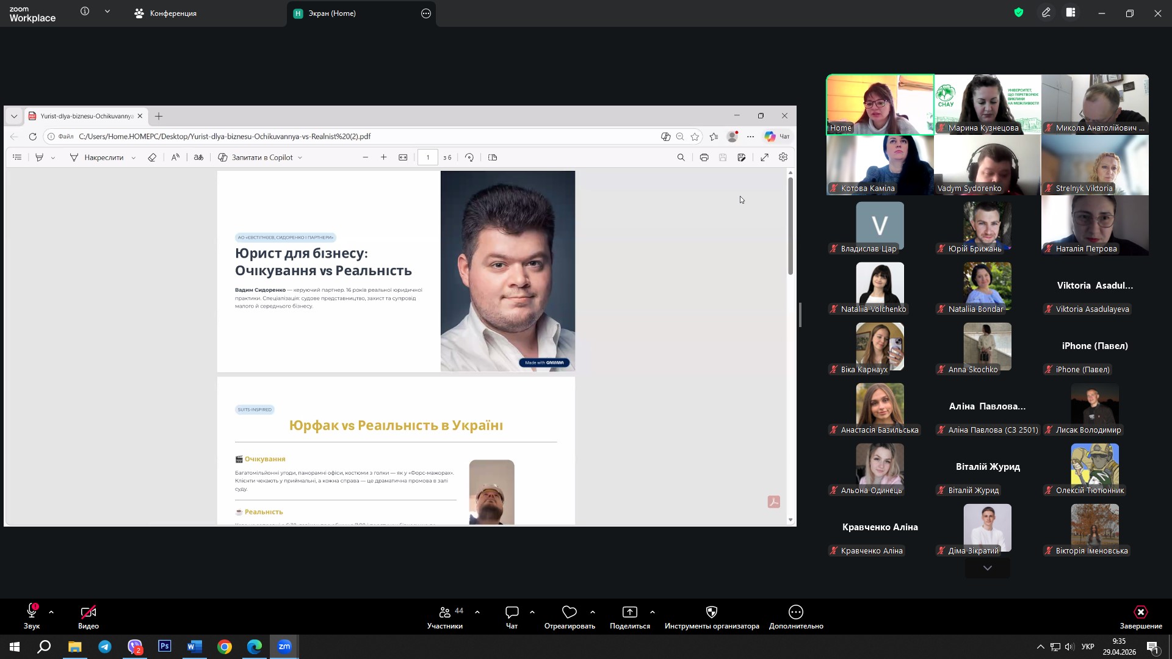The image size is (1172, 659).
Task: Switch to the Конференция tab
Action: point(166,13)
